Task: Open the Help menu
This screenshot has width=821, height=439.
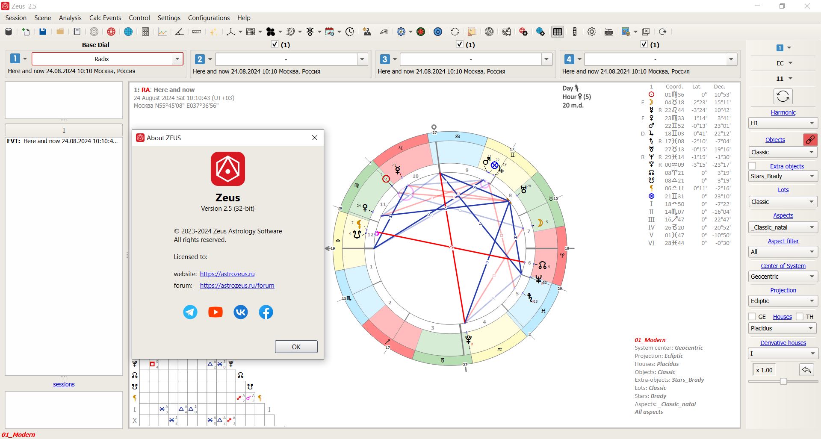Action: (244, 18)
